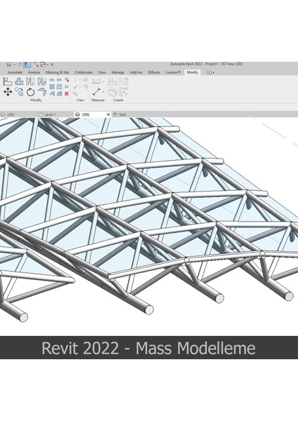Select Trim/Extend to Corner tool

(42, 91)
